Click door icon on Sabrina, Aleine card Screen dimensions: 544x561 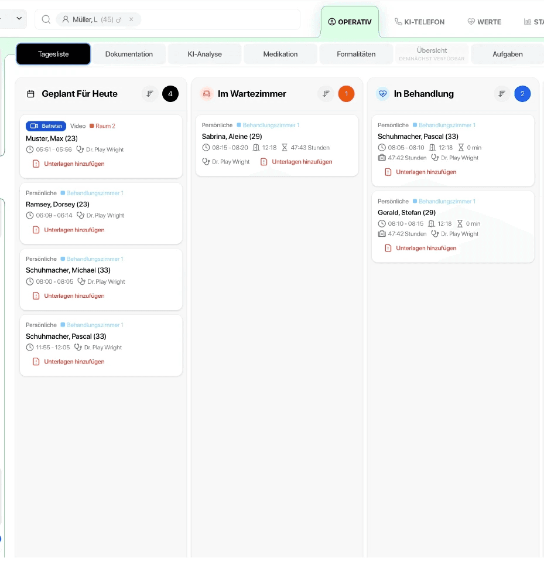256,147
